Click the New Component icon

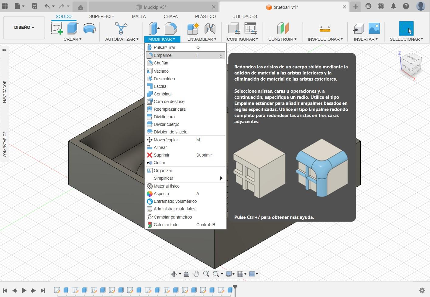pos(193,29)
